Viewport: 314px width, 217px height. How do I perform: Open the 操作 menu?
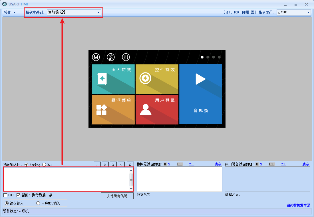click(9, 12)
